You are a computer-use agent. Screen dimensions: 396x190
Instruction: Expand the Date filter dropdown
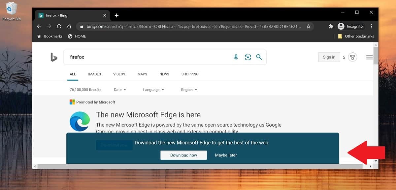pos(120,90)
